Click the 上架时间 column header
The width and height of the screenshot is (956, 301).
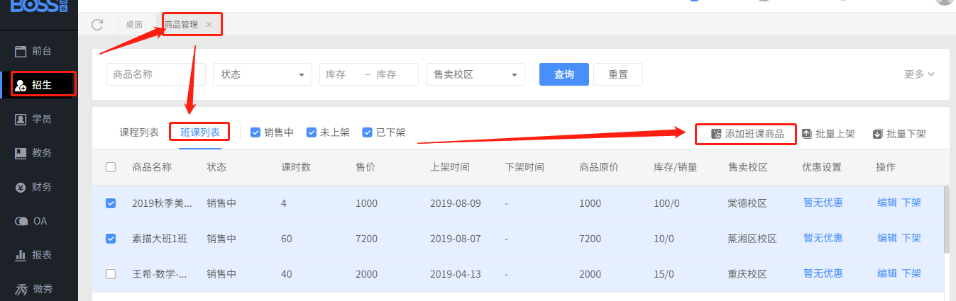point(450,168)
